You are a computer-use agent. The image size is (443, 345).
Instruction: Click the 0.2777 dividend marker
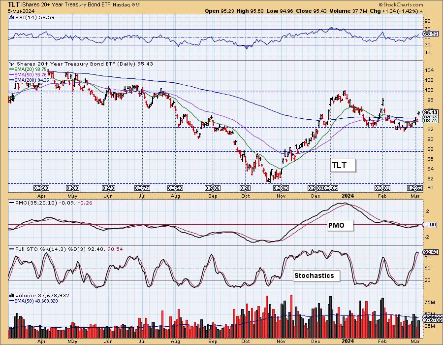pos(142,188)
